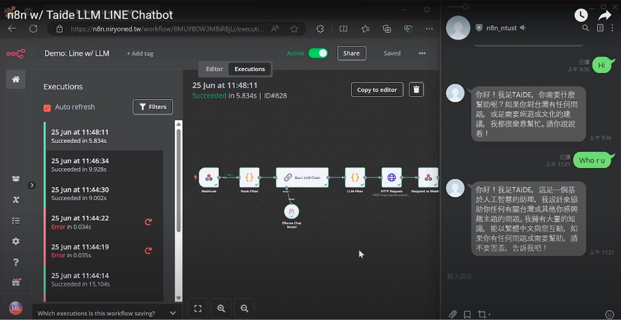Open the Filters button

(x=153, y=107)
